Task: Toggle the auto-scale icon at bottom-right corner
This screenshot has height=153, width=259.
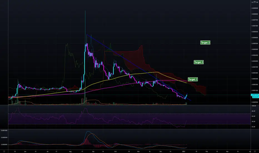Action: (255, 151)
